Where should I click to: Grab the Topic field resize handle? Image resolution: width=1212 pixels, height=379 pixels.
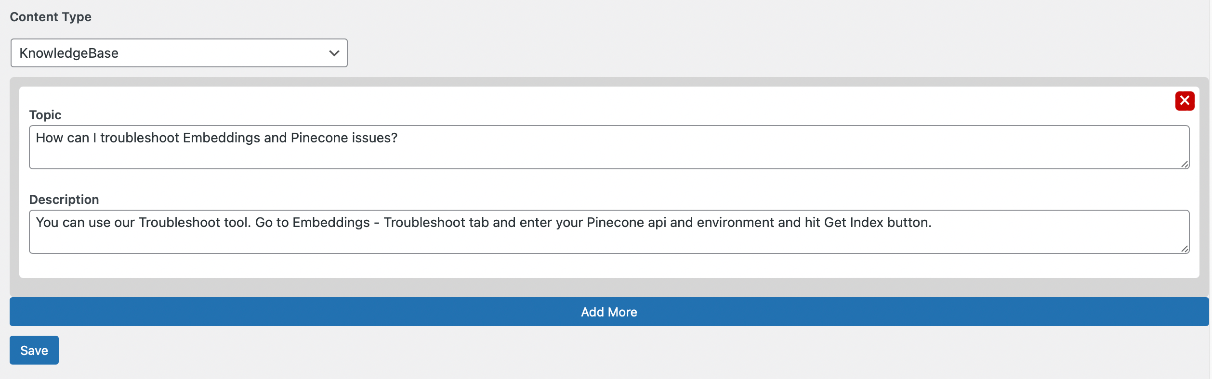point(1185,164)
